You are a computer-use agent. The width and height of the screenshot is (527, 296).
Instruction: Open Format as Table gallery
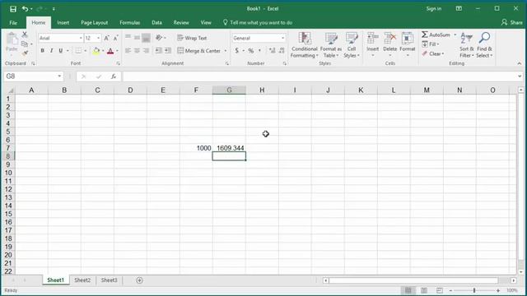[331, 45]
